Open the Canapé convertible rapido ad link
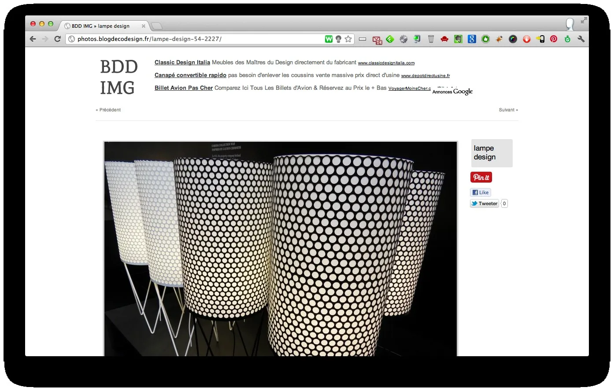The image size is (614, 391). point(190,75)
